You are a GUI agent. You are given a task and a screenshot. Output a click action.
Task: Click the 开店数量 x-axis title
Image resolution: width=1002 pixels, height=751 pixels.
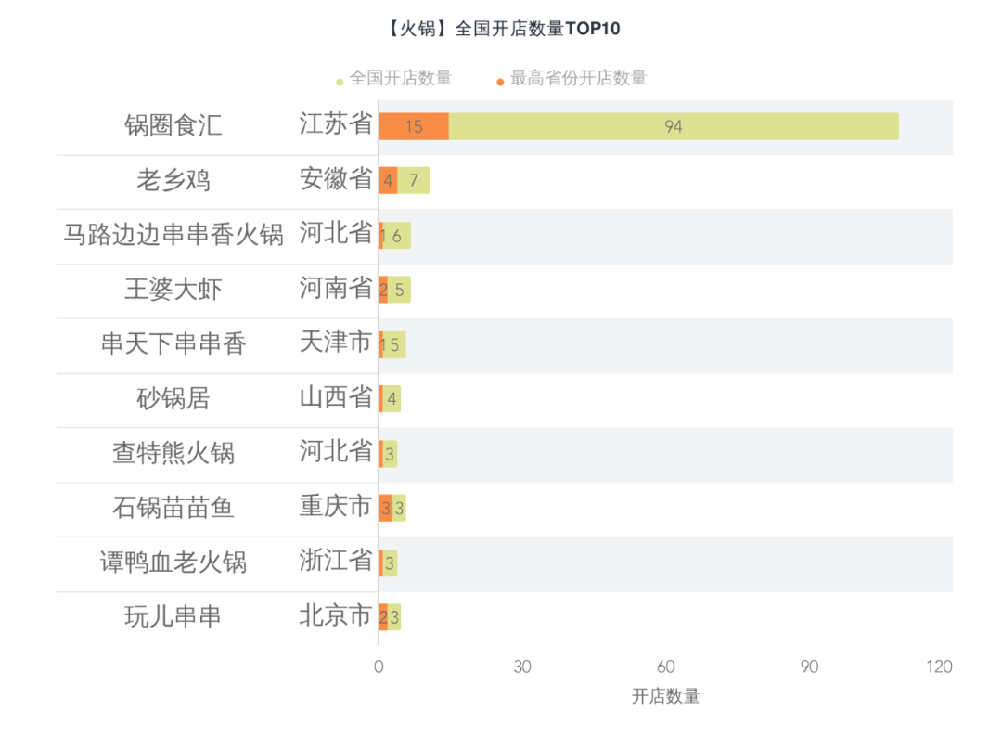665,696
